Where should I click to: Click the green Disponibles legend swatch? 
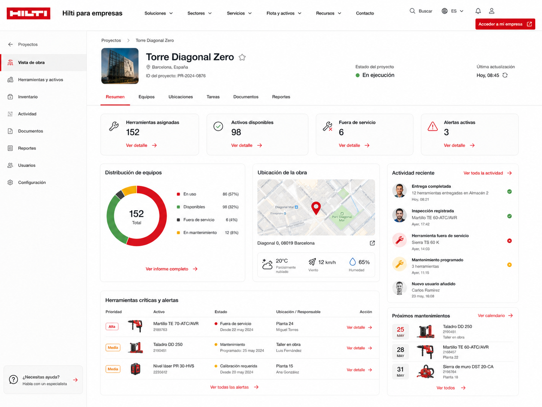click(179, 207)
